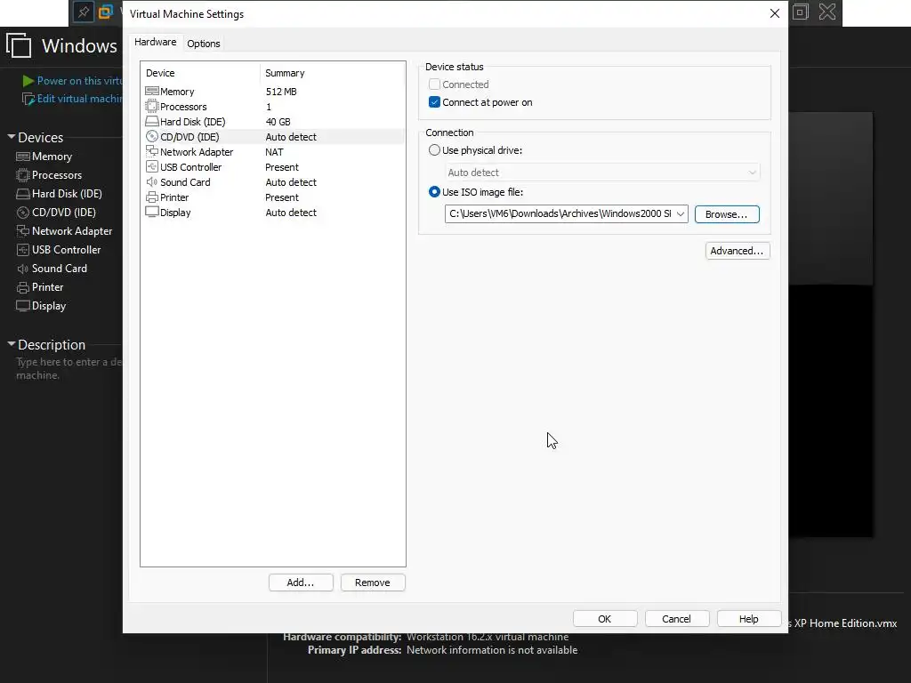Click the Auto detect summary for Sound Card
The height and width of the screenshot is (683, 911).
[x=291, y=182]
